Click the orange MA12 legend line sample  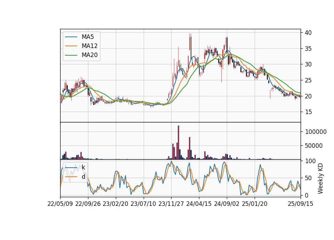coord(71,46)
